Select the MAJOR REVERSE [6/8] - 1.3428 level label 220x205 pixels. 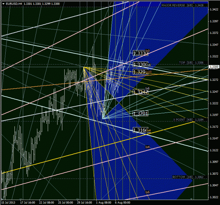pos(182,5)
